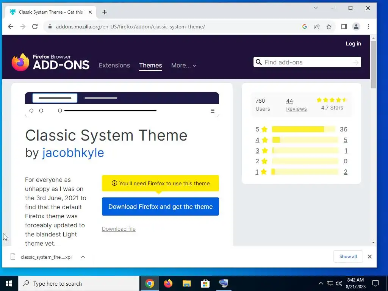Click the 3-star rating bar

point(305,150)
